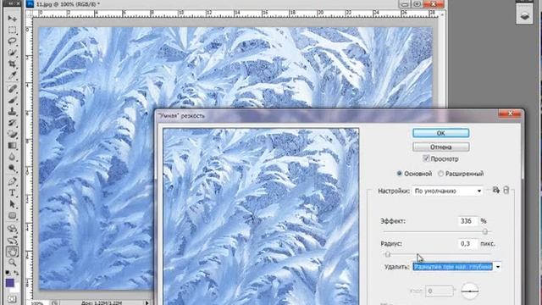
Task: Click the foreground color swatch
Action: [10, 283]
